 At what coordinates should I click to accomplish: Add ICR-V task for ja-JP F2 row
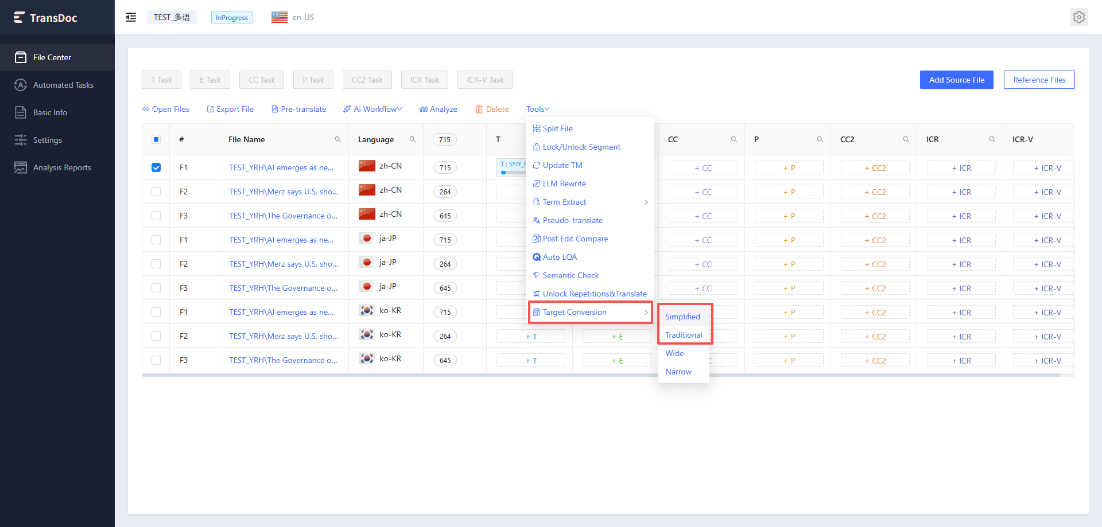[x=1045, y=264]
